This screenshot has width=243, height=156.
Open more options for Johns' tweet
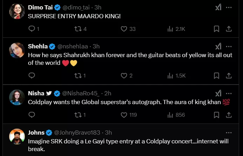point(229,133)
